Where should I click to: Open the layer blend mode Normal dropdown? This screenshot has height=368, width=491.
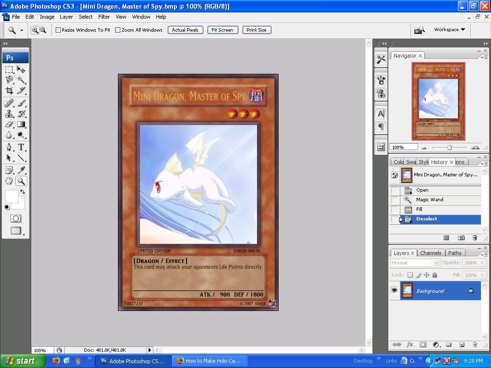click(415, 263)
